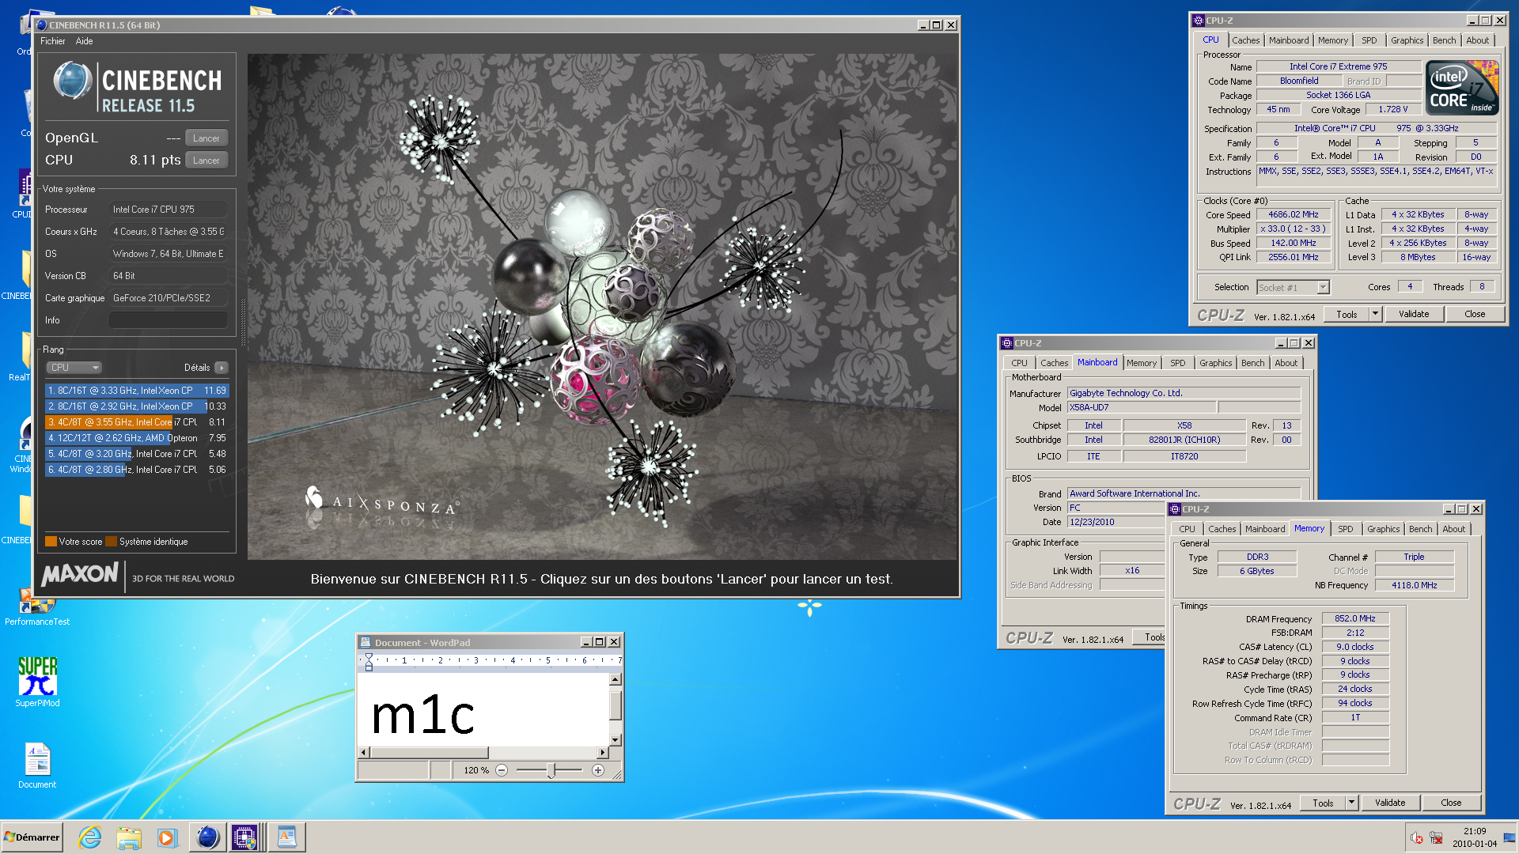1519x854 pixels.
Task: Click the Démarrer start button
Action: point(32,837)
